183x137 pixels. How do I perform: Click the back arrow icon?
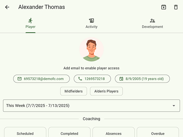pos(7,7)
